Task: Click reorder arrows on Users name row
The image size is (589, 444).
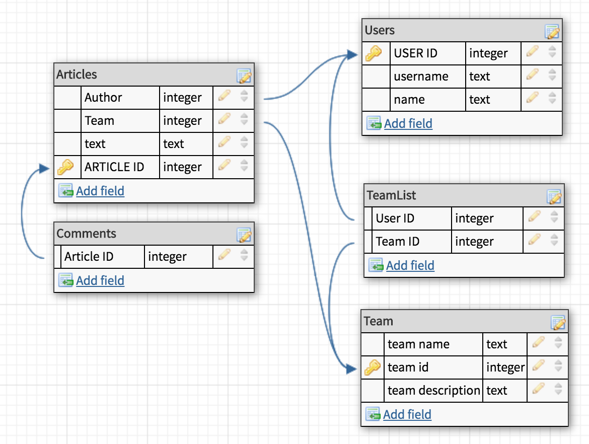Action: 552,99
